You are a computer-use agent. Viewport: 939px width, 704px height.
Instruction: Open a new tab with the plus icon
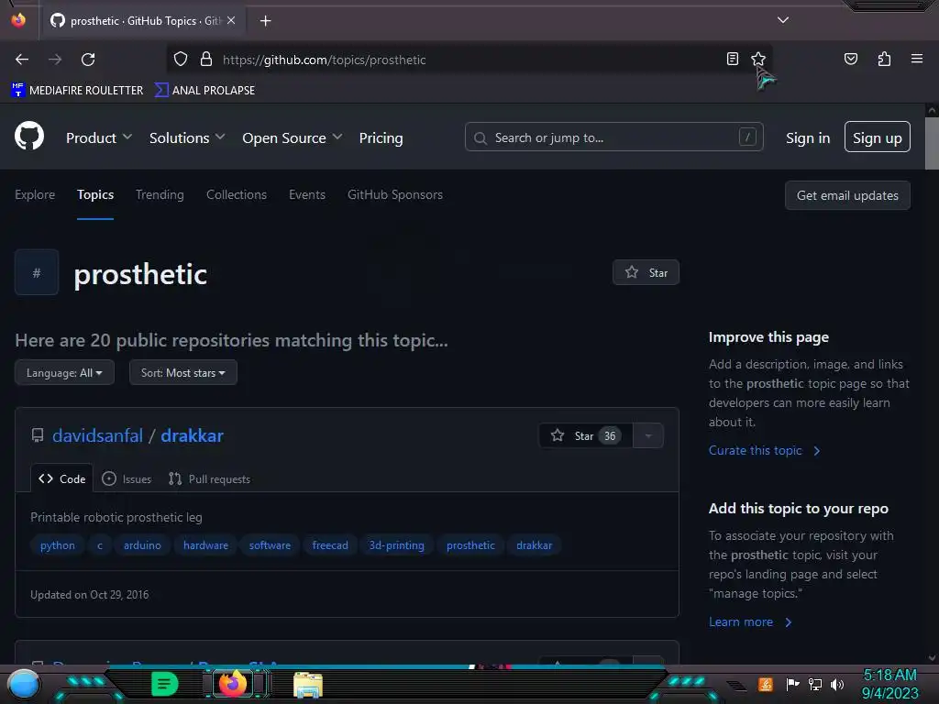(x=265, y=21)
